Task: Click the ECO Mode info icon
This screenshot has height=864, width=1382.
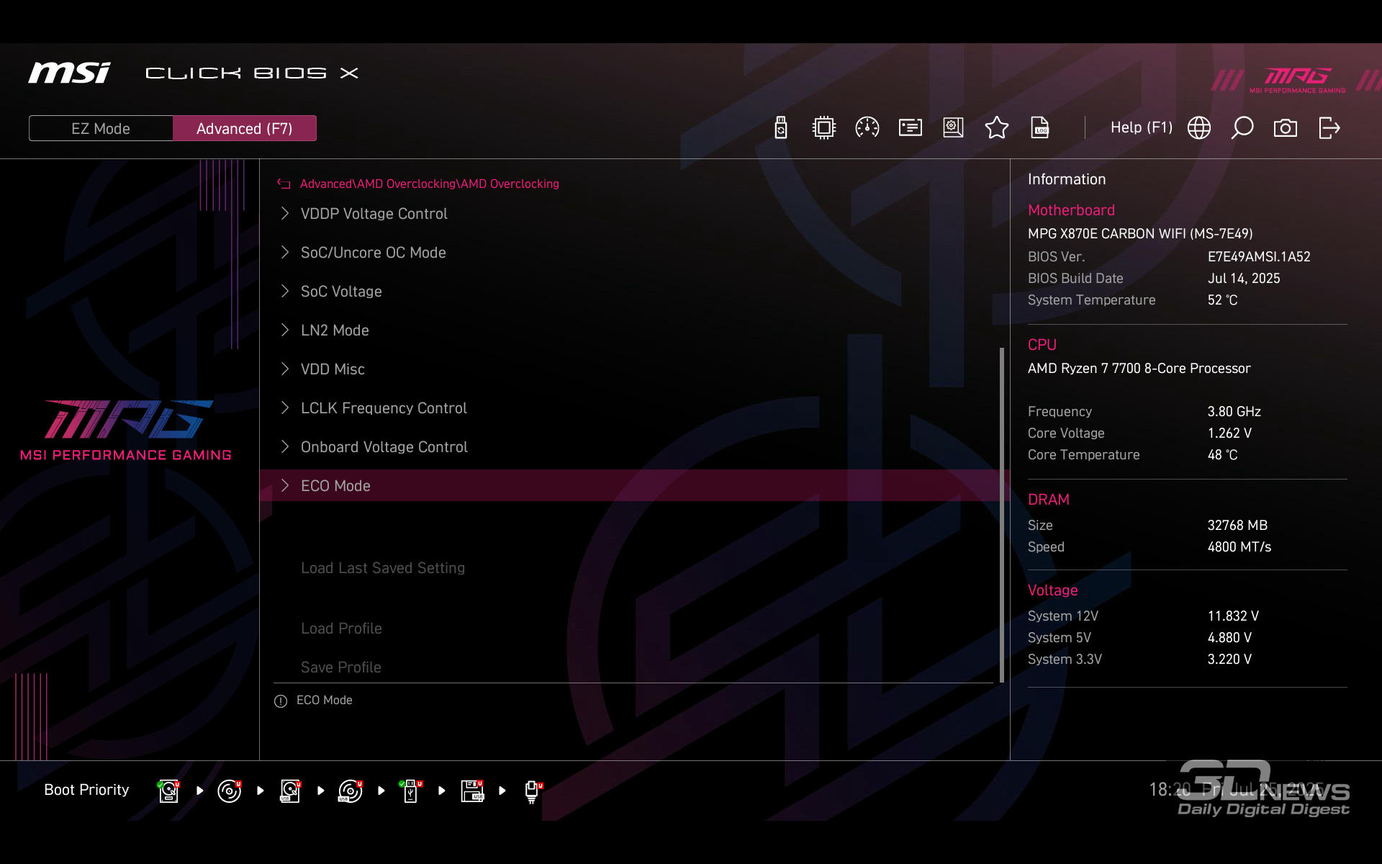Action: click(281, 701)
